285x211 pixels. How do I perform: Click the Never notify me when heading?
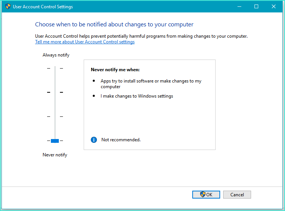[115, 70]
